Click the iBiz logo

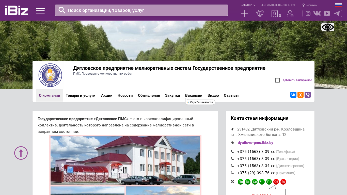[x=17, y=10]
